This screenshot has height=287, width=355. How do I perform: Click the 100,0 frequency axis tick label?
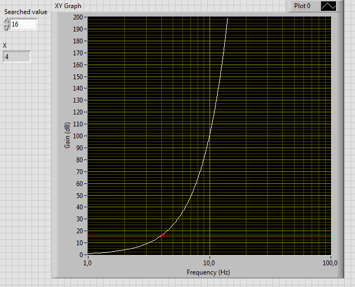tap(330, 263)
